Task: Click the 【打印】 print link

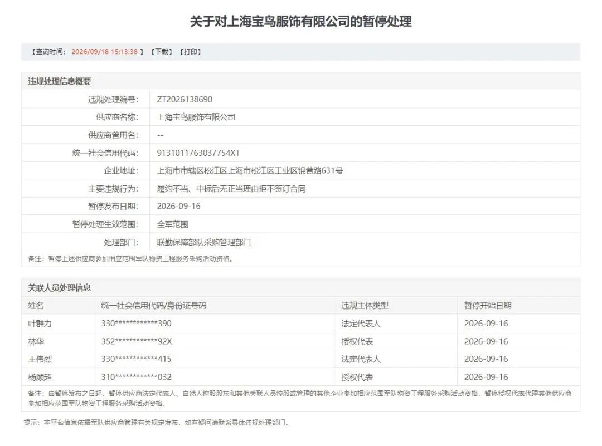Action: pyautogui.click(x=191, y=52)
